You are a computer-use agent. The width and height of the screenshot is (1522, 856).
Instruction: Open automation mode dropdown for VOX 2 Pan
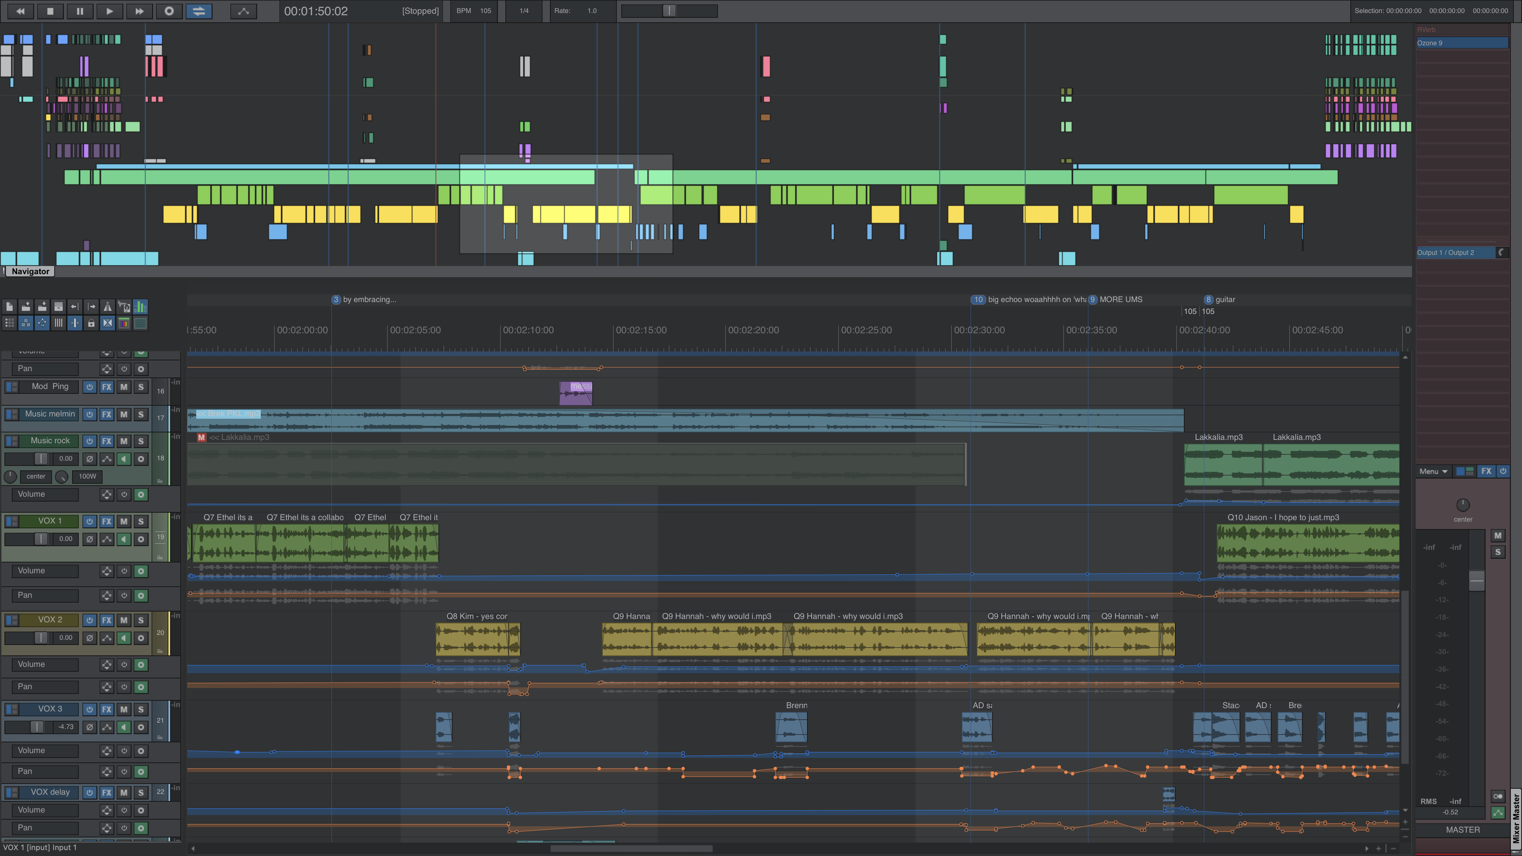pos(106,687)
